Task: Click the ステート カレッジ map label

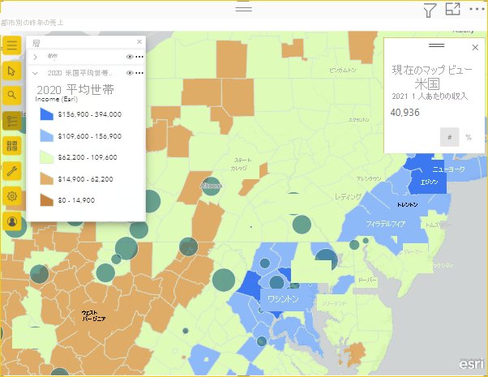Action: [x=241, y=164]
